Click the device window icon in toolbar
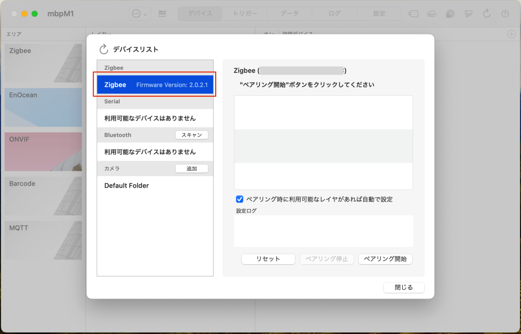Viewport: 521px width, 334px height. (413, 14)
